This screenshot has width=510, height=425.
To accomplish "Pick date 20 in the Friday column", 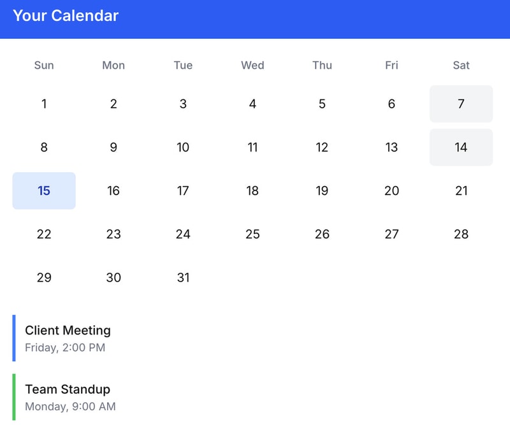I will coord(391,191).
